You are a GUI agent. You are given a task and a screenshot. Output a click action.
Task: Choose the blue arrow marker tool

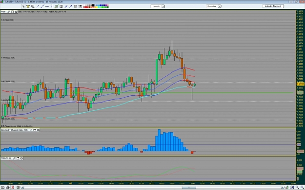tap(71, 6)
